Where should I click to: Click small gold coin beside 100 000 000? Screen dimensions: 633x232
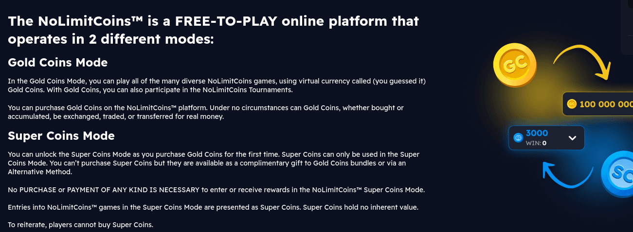point(572,104)
